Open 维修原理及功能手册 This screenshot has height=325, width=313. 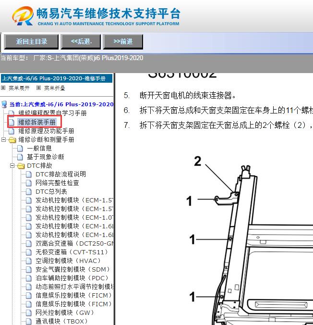[46, 131]
